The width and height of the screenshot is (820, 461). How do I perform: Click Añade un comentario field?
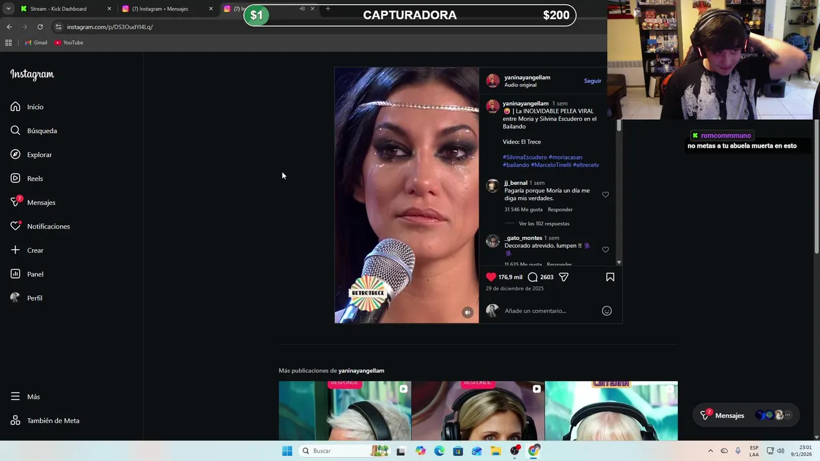point(536,311)
